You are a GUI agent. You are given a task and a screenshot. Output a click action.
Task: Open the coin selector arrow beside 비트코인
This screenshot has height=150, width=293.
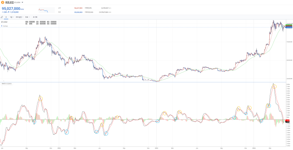(22, 2)
